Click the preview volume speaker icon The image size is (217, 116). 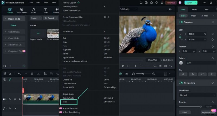click(x=165, y=66)
